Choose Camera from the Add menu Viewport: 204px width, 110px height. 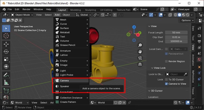pos(64,81)
